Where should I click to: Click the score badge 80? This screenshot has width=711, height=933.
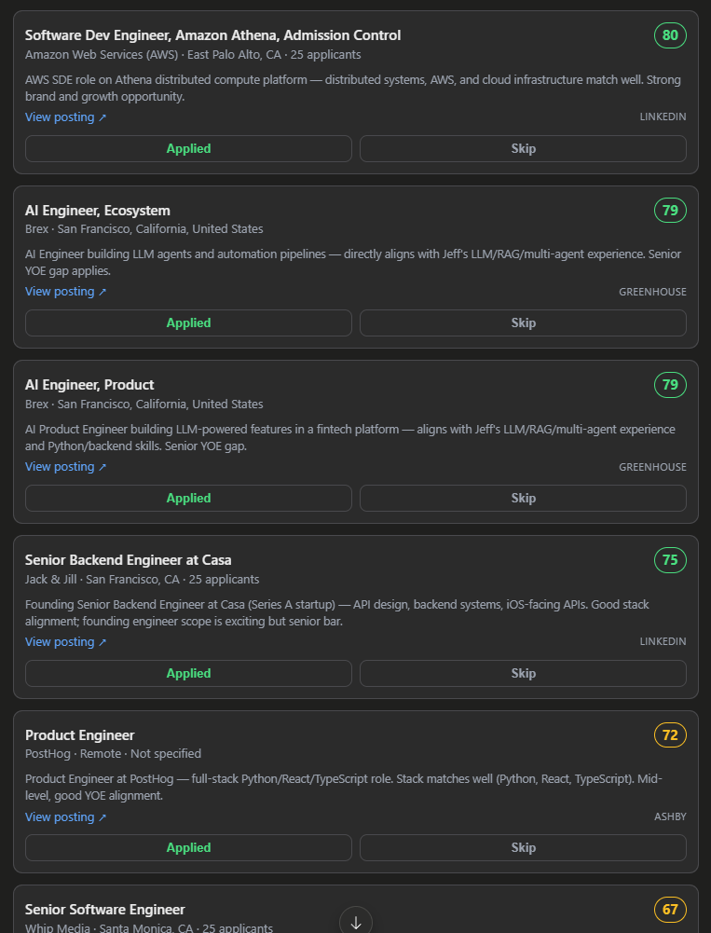[x=670, y=35]
